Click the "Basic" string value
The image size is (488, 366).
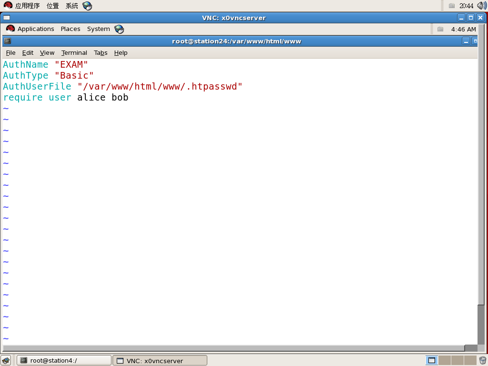tap(74, 75)
